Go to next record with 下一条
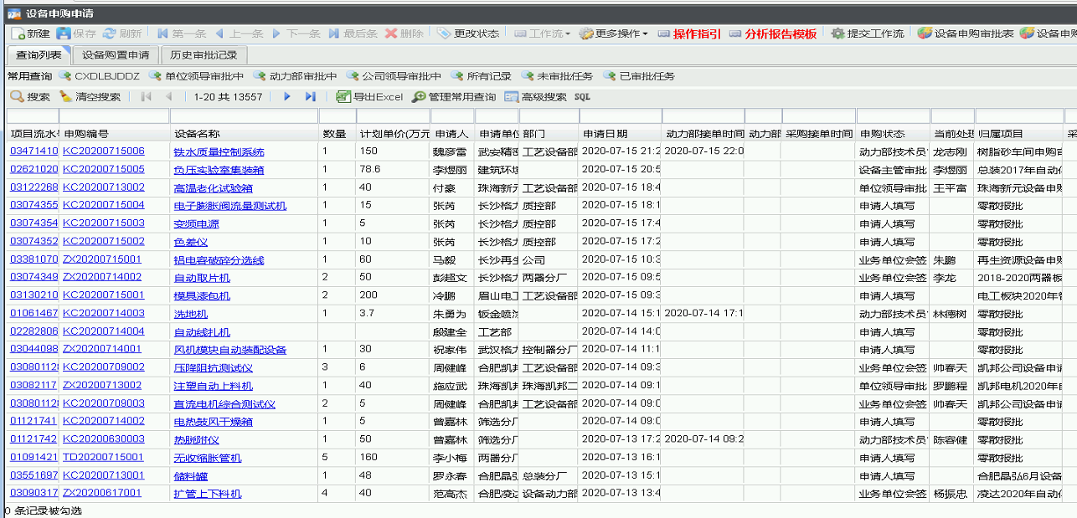1077x518 pixels. pos(296,33)
